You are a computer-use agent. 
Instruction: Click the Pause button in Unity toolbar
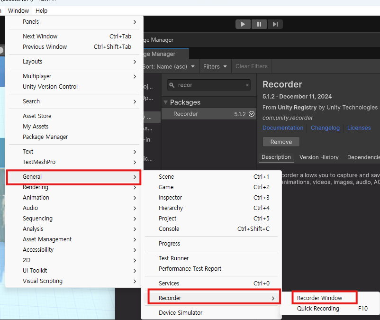(259, 24)
